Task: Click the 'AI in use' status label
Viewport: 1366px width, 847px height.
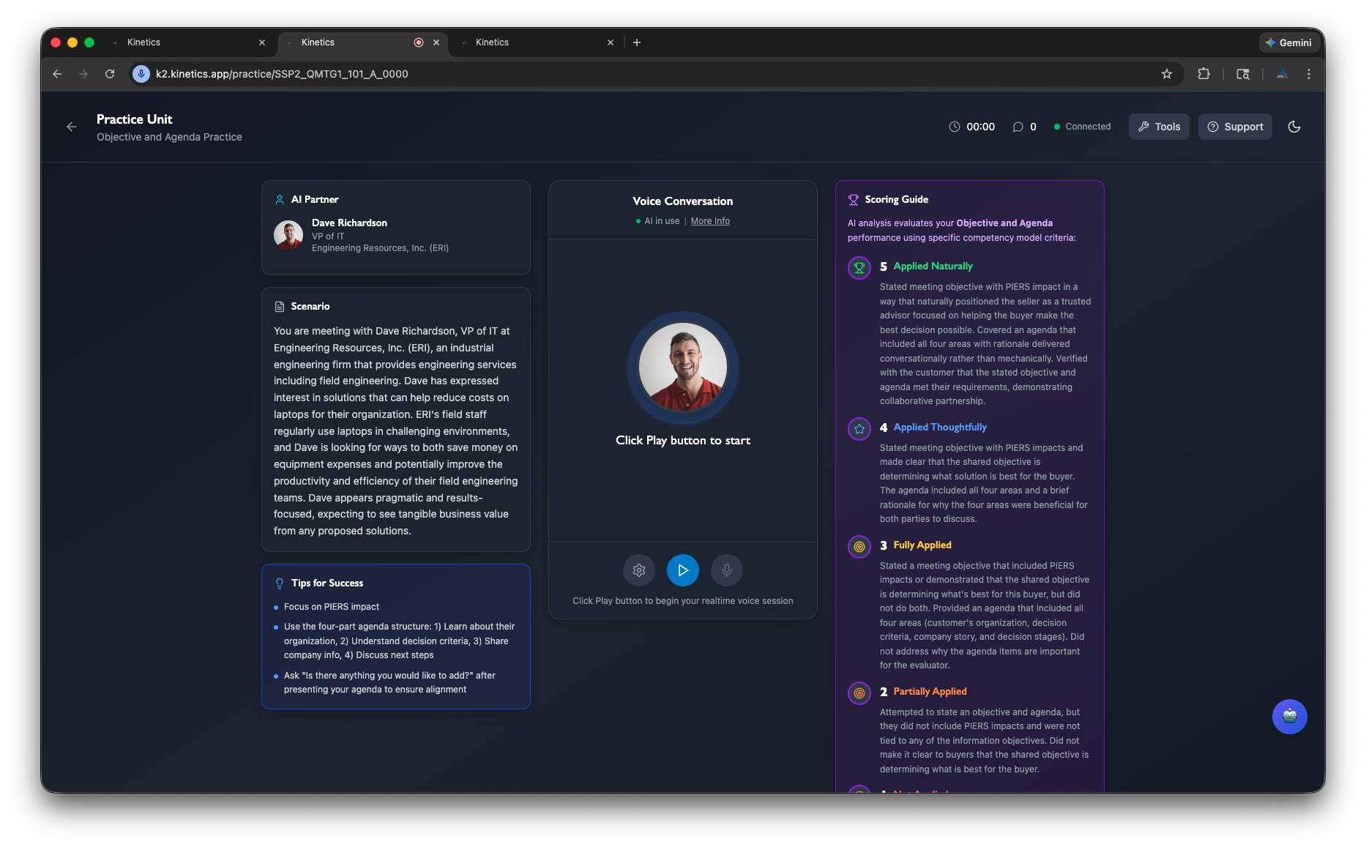Action: [x=662, y=221]
